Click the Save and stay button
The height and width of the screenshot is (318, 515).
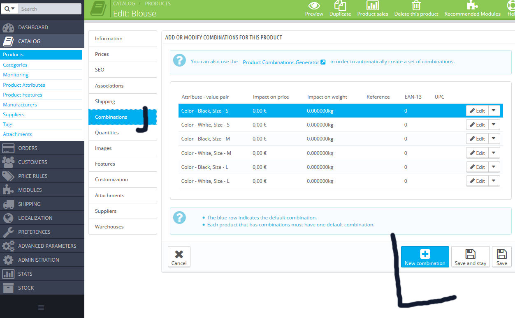tap(470, 257)
